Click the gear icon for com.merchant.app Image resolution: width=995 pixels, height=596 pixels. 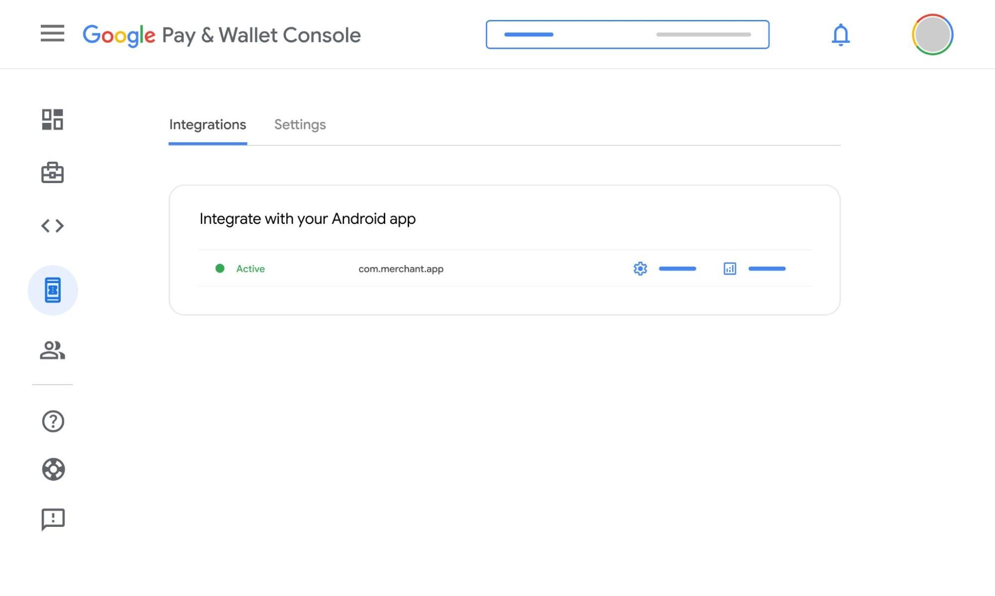click(640, 269)
